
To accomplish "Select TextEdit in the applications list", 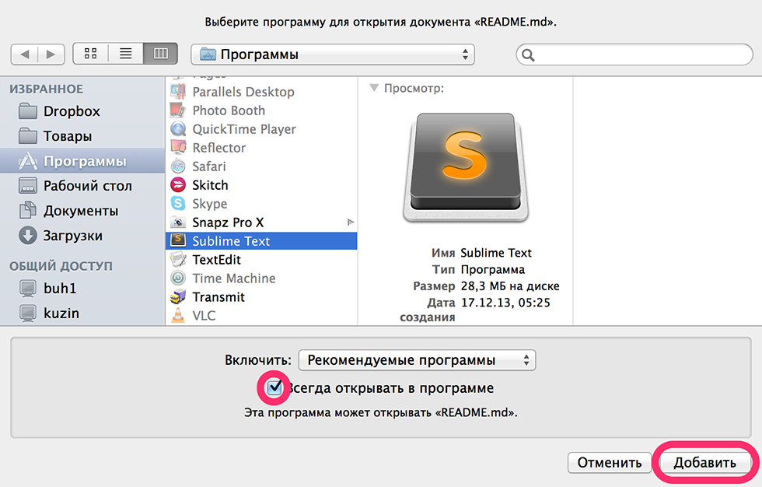I will [261, 260].
